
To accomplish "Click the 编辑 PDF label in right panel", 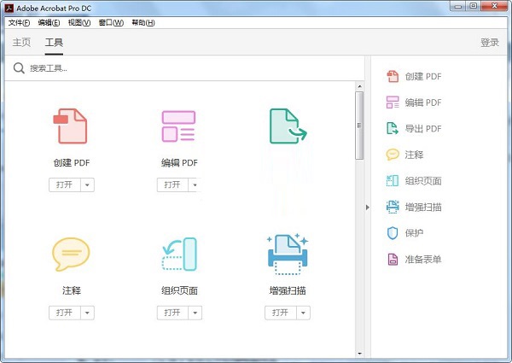I will pyautogui.click(x=423, y=102).
